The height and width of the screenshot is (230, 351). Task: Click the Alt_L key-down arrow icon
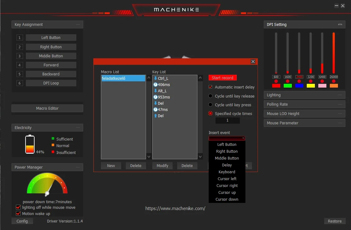click(156, 91)
